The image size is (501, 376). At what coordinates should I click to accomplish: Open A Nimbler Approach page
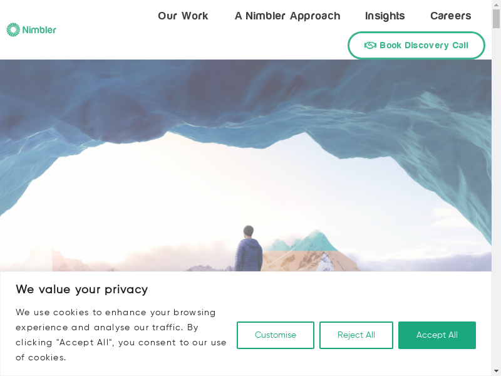[x=287, y=16]
